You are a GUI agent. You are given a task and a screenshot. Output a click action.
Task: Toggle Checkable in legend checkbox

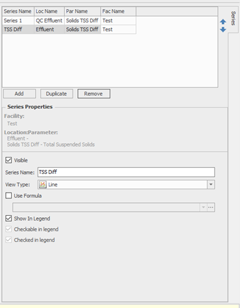[8, 229]
